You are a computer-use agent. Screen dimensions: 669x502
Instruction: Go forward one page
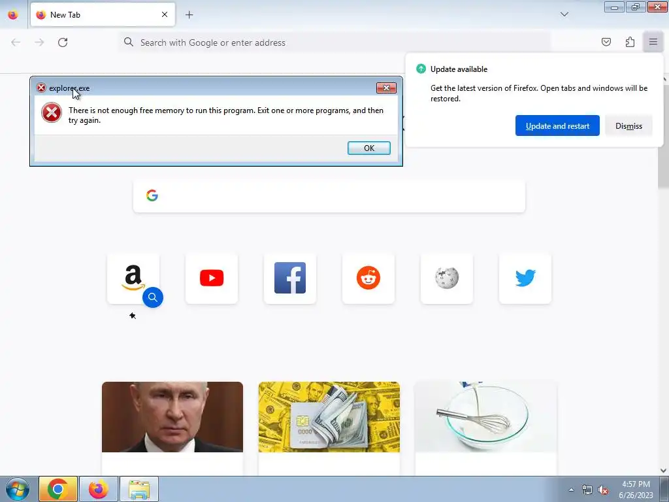pyautogui.click(x=39, y=42)
